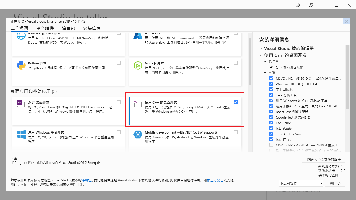Uncheck the IntelliCode component

(271, 128)
